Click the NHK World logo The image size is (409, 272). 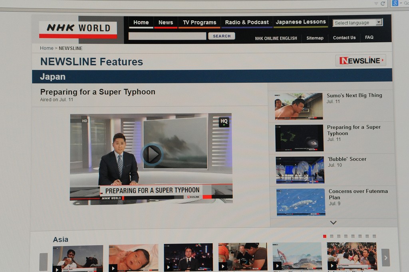click(x=78, y=29)
